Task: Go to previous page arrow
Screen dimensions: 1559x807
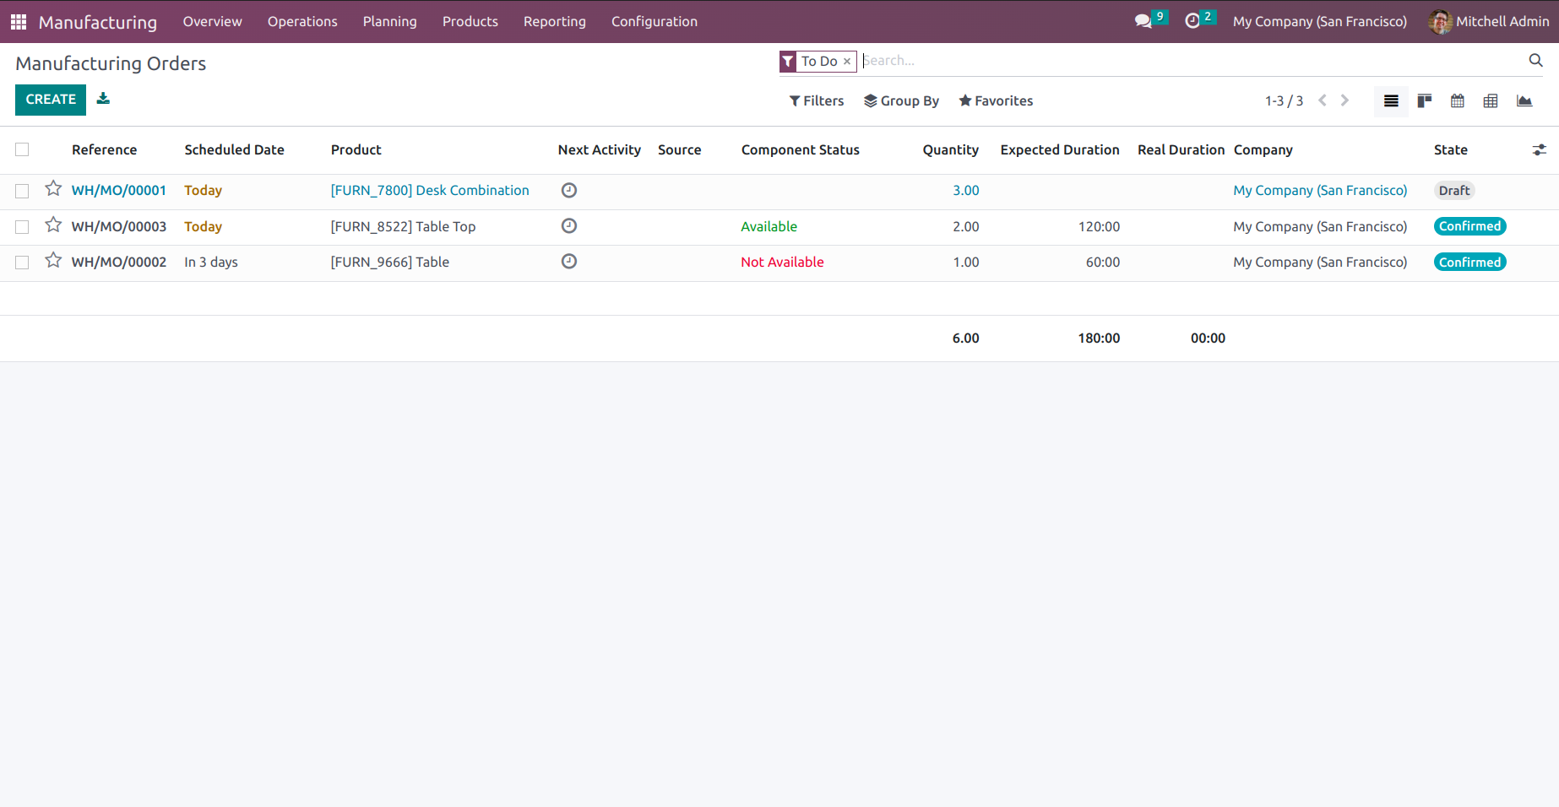Action: tap(1323, 100)
